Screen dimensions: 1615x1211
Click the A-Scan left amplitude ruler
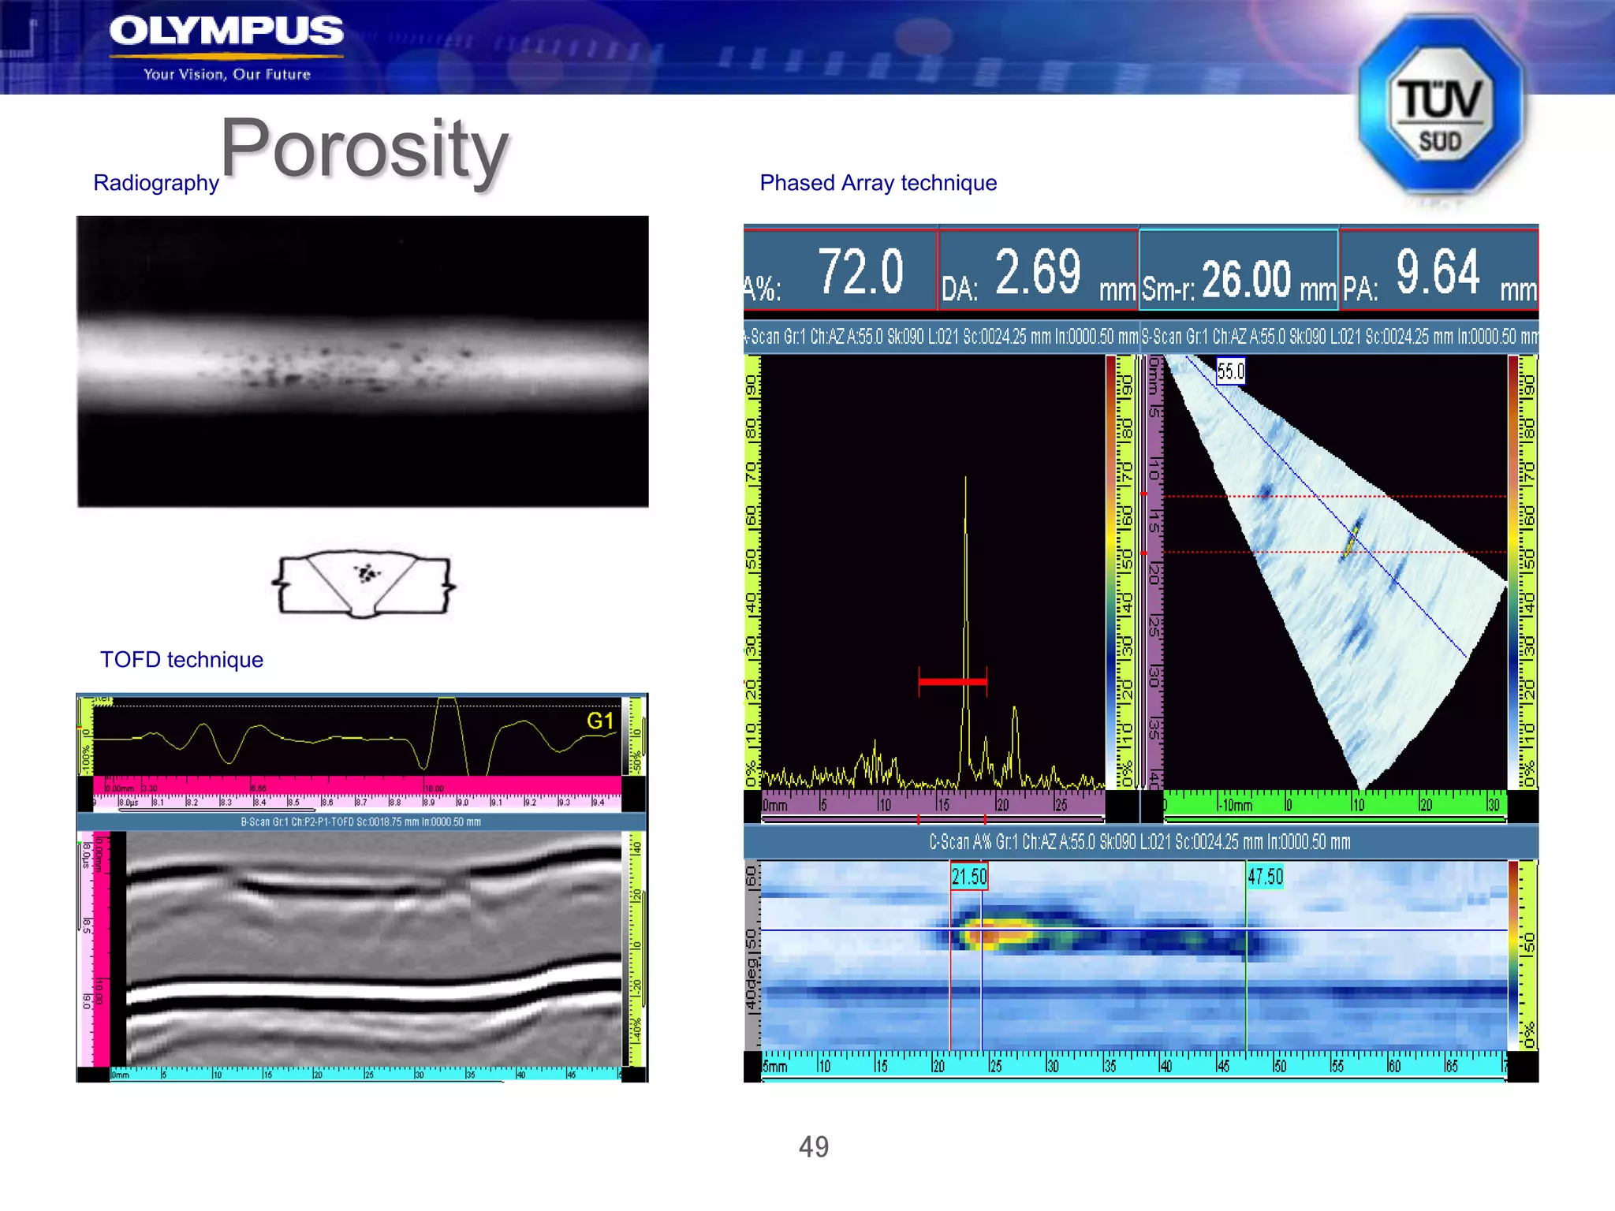click(x=752, y=572)
